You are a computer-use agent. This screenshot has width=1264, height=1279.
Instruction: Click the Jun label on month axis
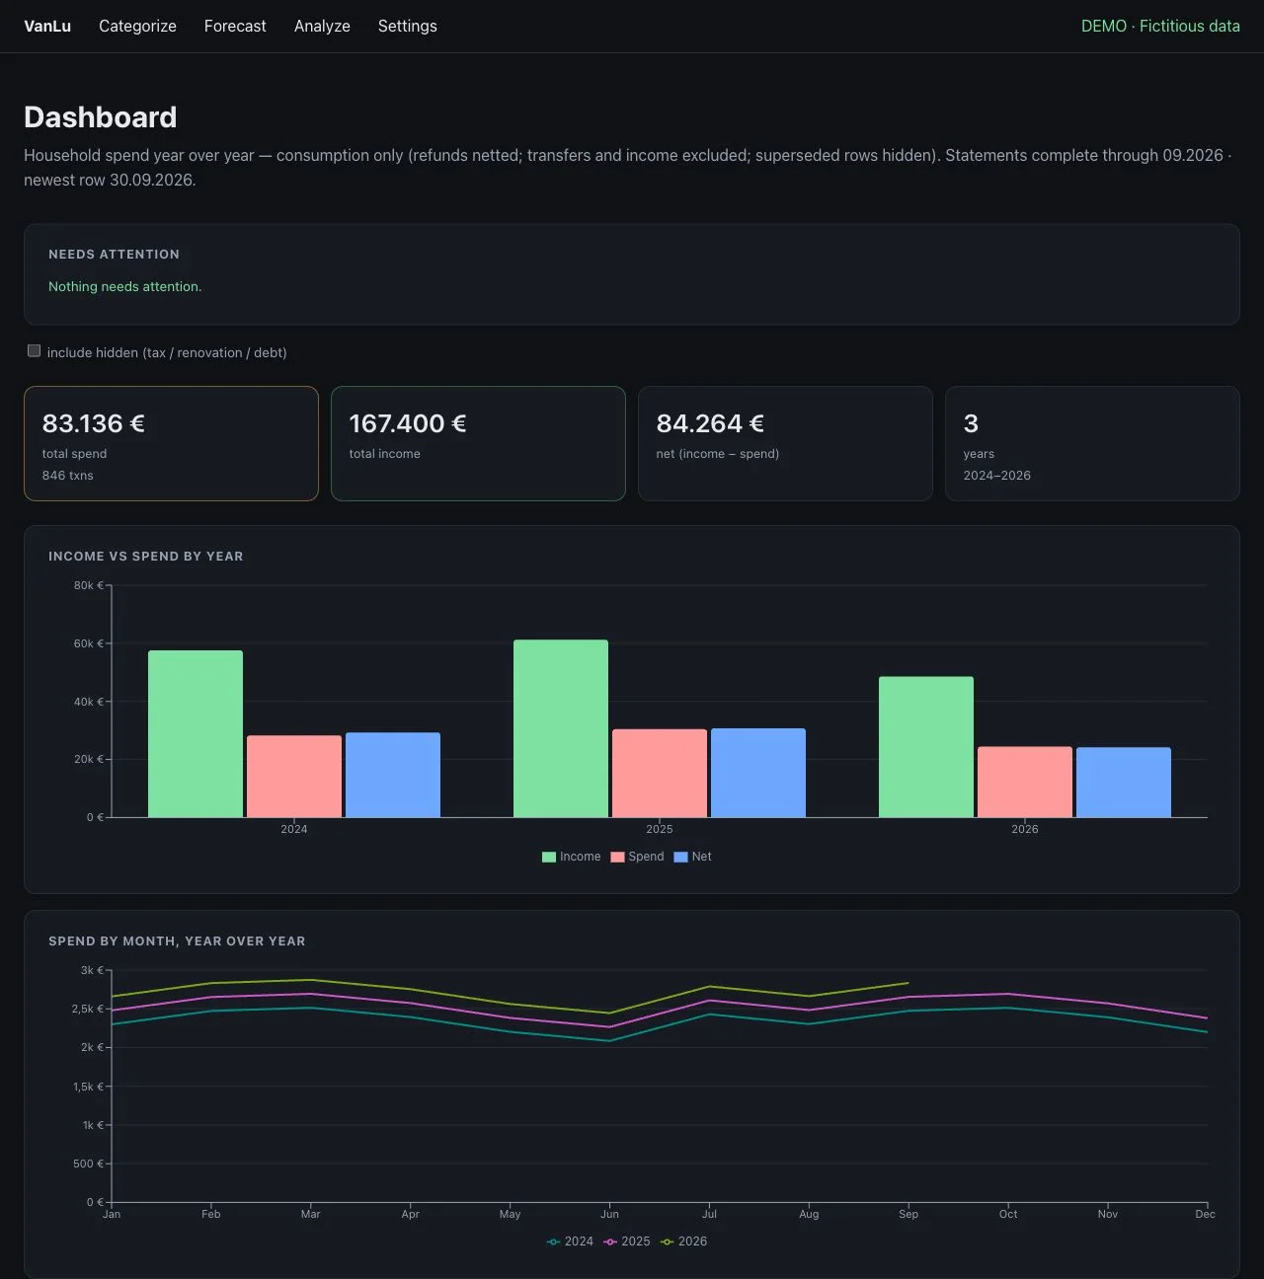tap(610, 1214)
